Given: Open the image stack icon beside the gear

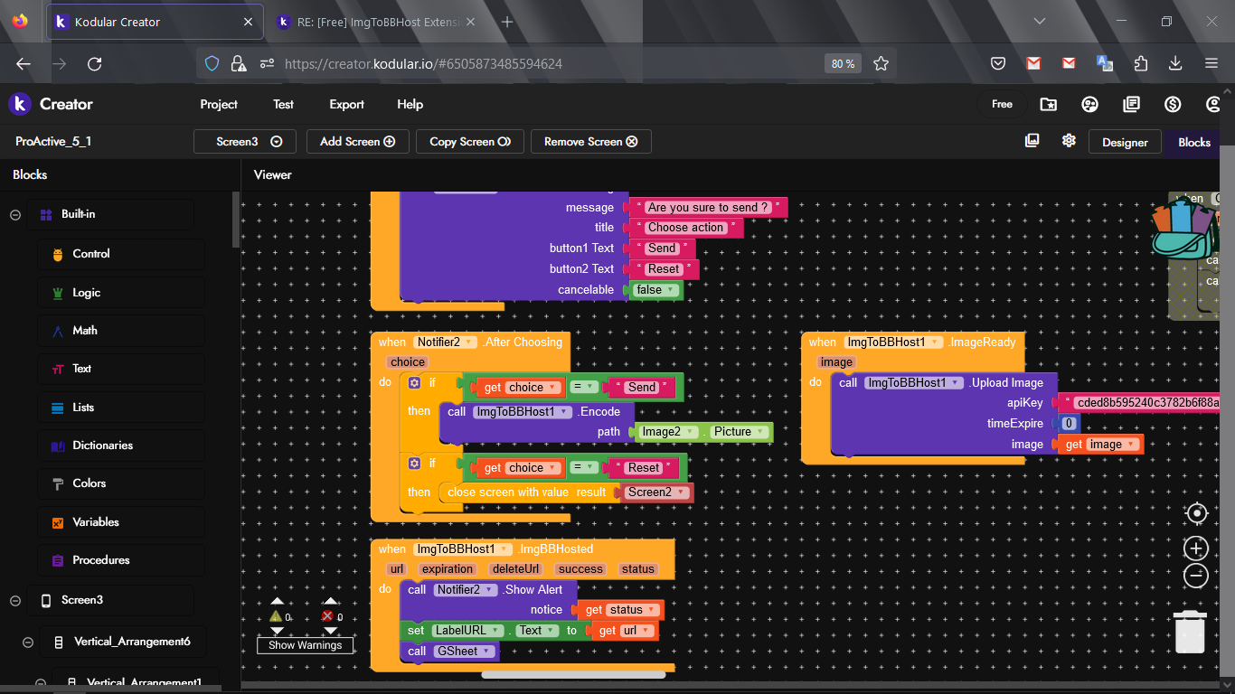Looking at the screenshot, I should point(1032,141).
